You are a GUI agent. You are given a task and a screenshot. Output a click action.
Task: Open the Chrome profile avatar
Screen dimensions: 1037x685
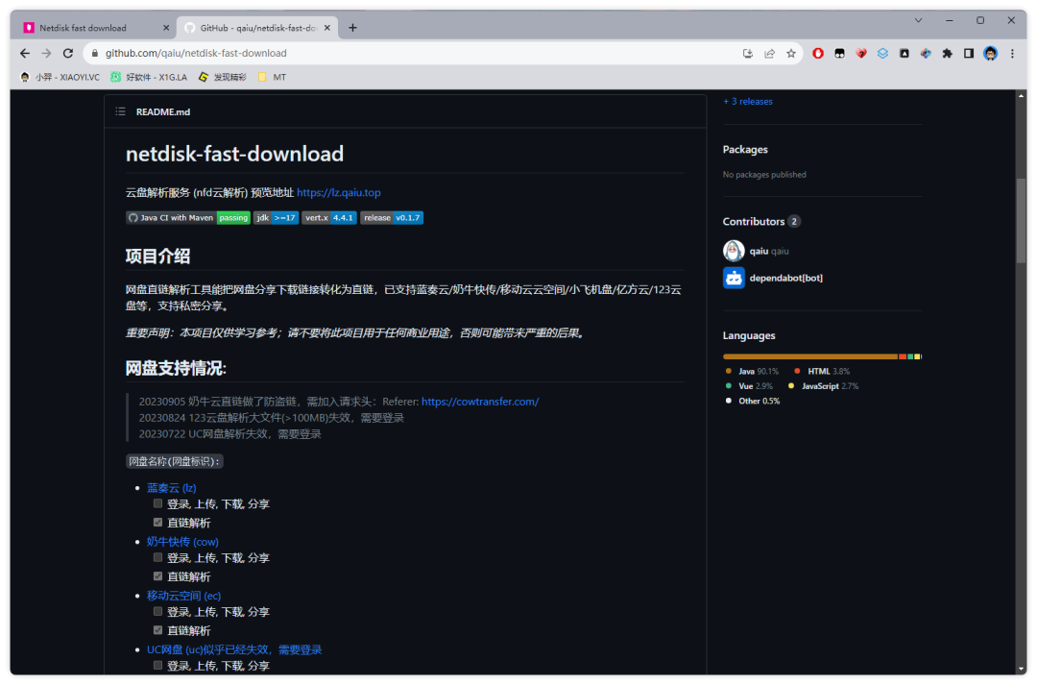(990, 54)
